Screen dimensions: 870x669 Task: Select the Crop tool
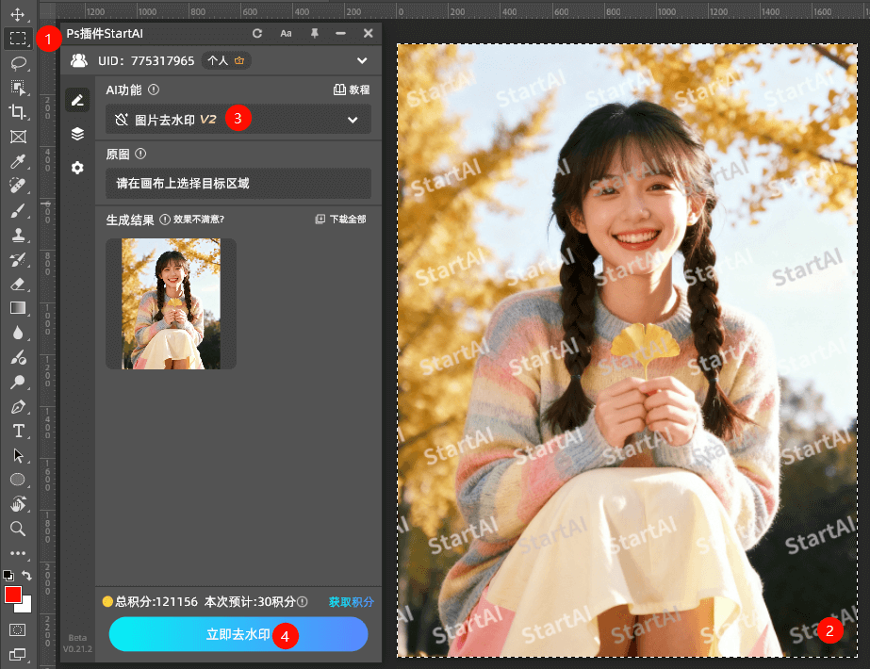(17, 112)
